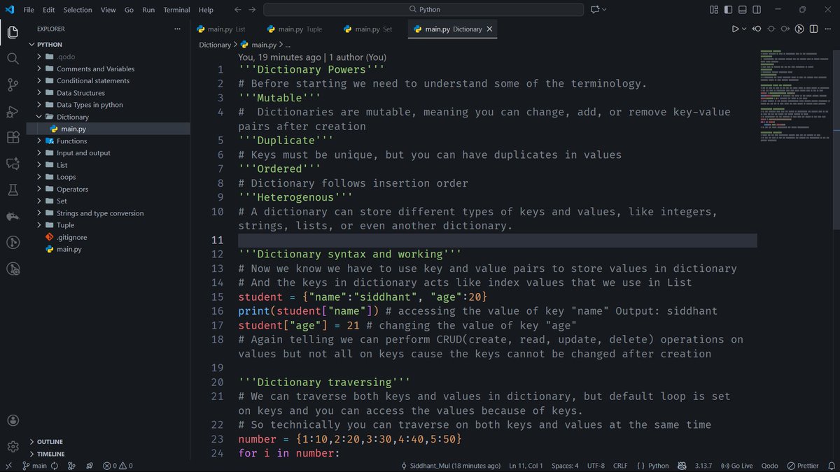Image resolution: width=840 pixels, height=472 pixels.
Task: Split the editor to the right
Action: point(813,29)
